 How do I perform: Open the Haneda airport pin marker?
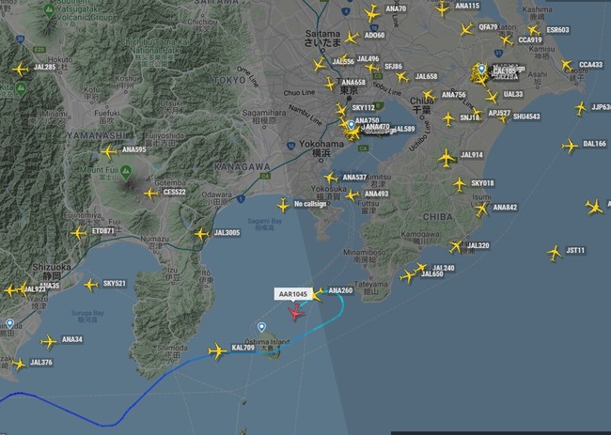tap(352, 125)
